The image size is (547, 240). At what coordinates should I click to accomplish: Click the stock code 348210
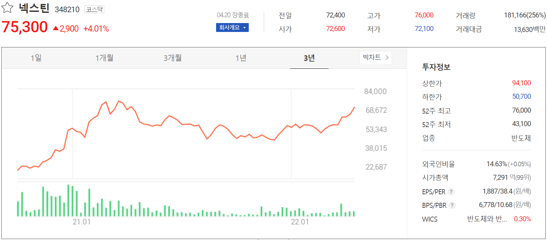click(x=67, y=10)
